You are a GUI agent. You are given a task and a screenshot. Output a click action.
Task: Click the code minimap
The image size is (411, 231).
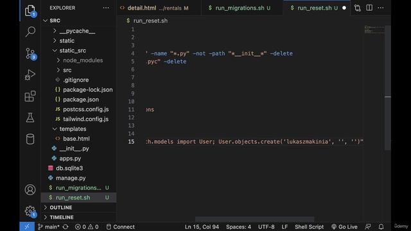[374, 30]
